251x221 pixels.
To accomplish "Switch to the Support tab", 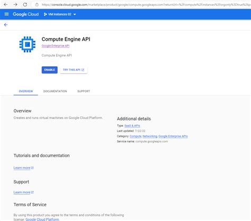I will coord(84,91).
